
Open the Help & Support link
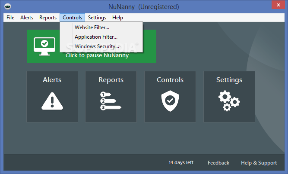[x=259, y=163]
